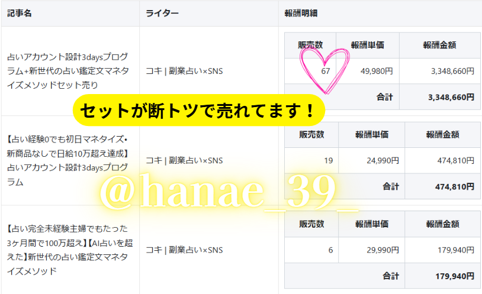Select the sales count 67 cell
The height and width of the screenshot is (294, 482).
click(x=310, y=71)
